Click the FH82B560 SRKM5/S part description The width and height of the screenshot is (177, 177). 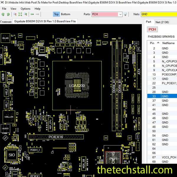tap(161, 37)
